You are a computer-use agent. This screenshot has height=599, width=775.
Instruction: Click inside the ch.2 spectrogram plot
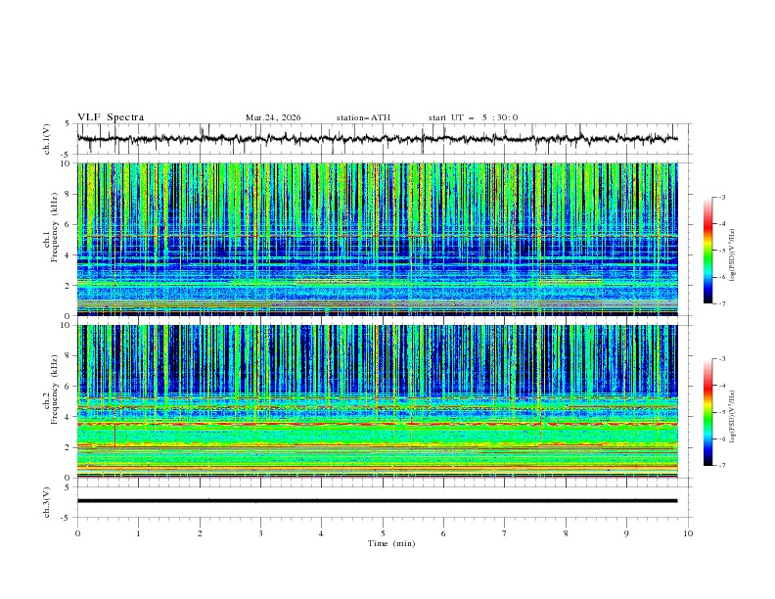pyautogui.click(x=382, y=400)
